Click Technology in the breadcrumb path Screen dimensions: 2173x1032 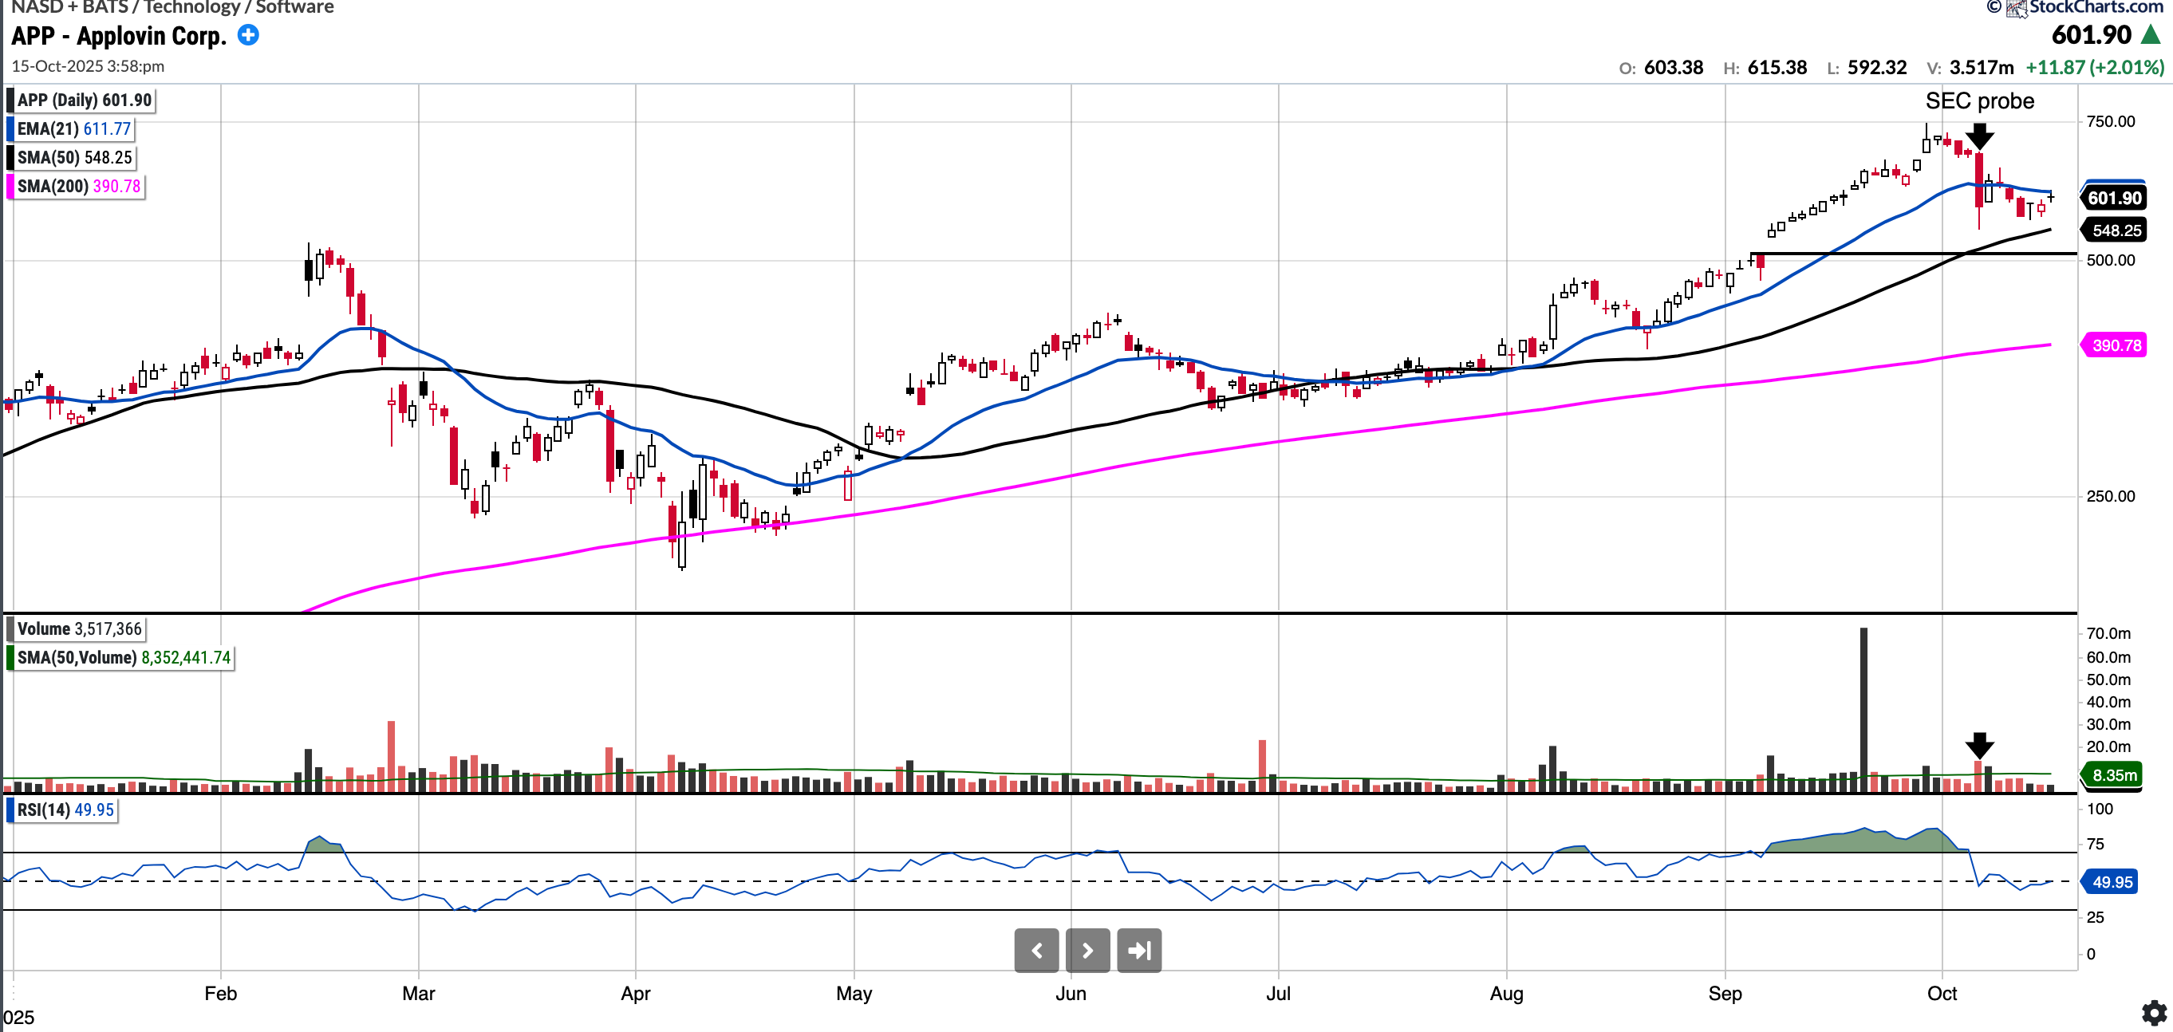191,8
